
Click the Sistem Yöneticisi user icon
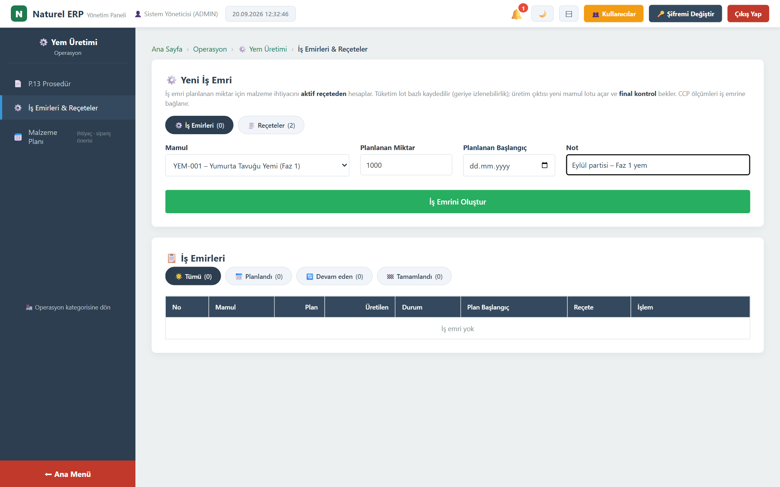[x=138, y=14]
